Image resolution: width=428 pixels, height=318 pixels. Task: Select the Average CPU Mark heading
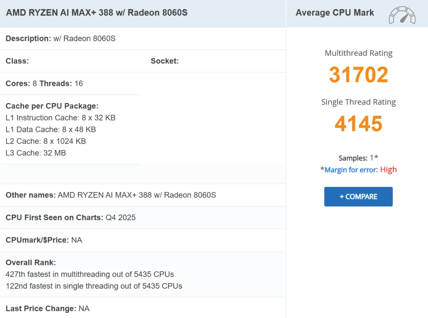click(335, 12)
